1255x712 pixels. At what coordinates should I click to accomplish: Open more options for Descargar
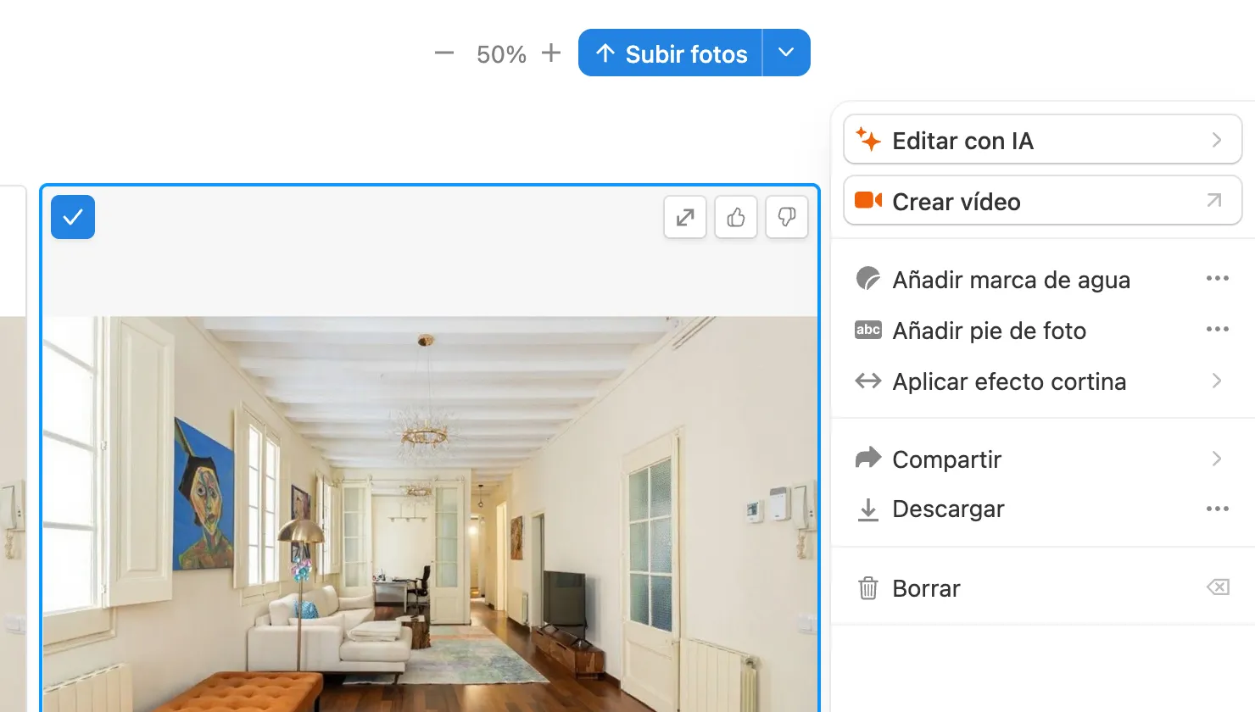[1218, 509]
